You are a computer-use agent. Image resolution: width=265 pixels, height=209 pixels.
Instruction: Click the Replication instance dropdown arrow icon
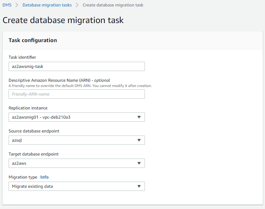pos(139,117)
